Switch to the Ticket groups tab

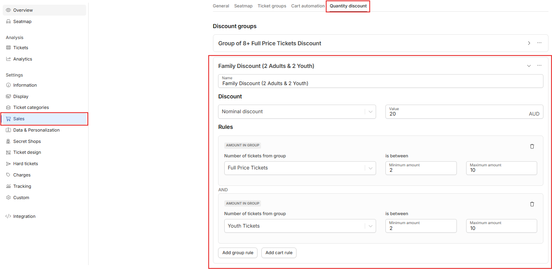pos(272,6)
